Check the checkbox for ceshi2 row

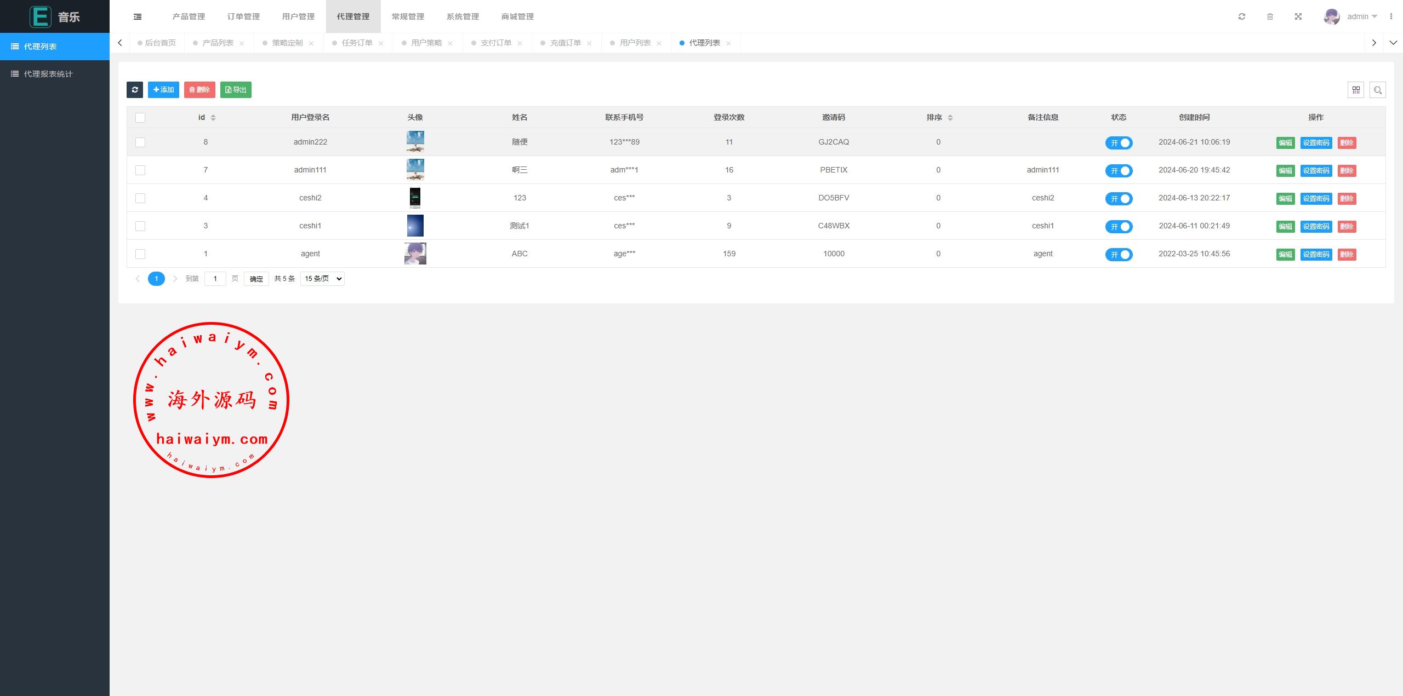(x=140, y=198)
